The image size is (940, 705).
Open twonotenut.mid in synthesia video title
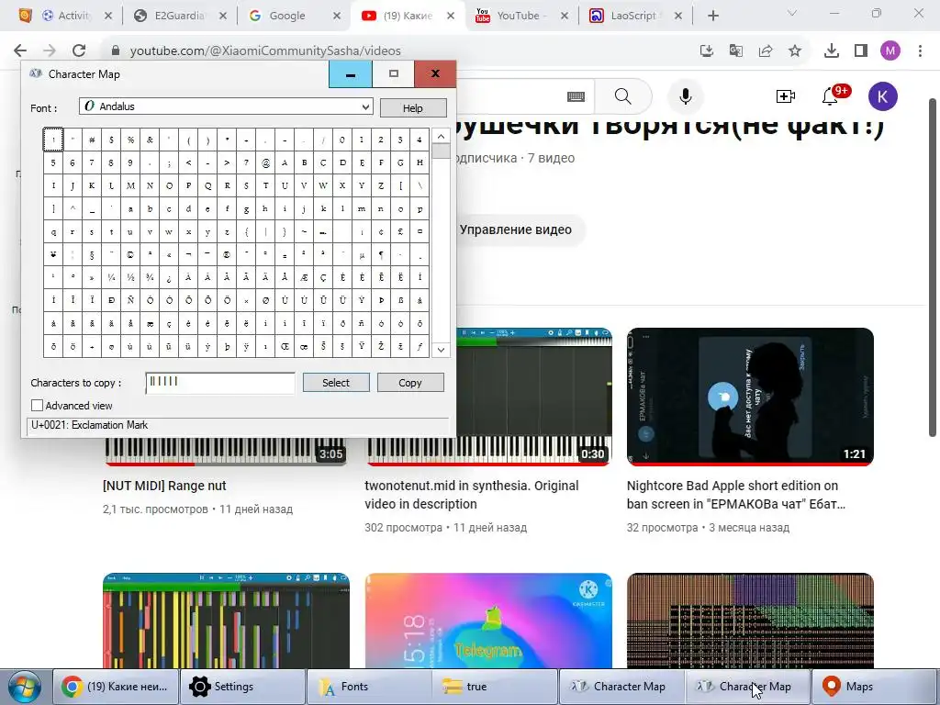[x=472, y=495]
